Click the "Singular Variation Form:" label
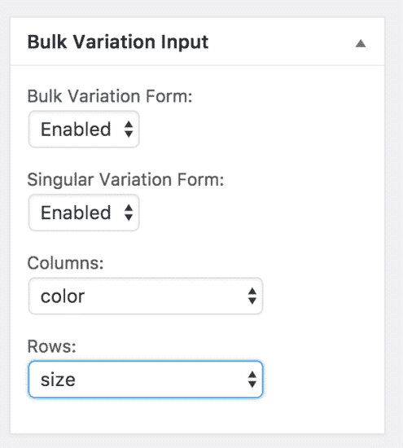 (x=125, y=180)
